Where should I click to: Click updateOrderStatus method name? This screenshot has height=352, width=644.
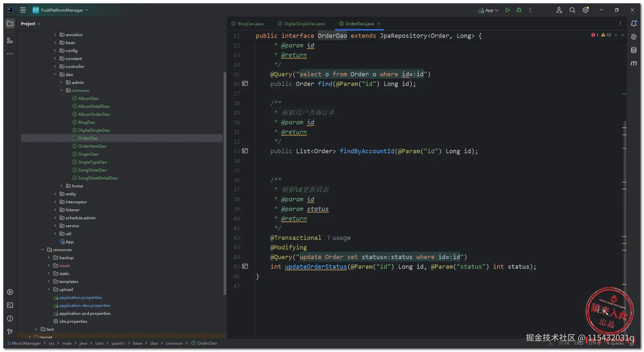316,266
